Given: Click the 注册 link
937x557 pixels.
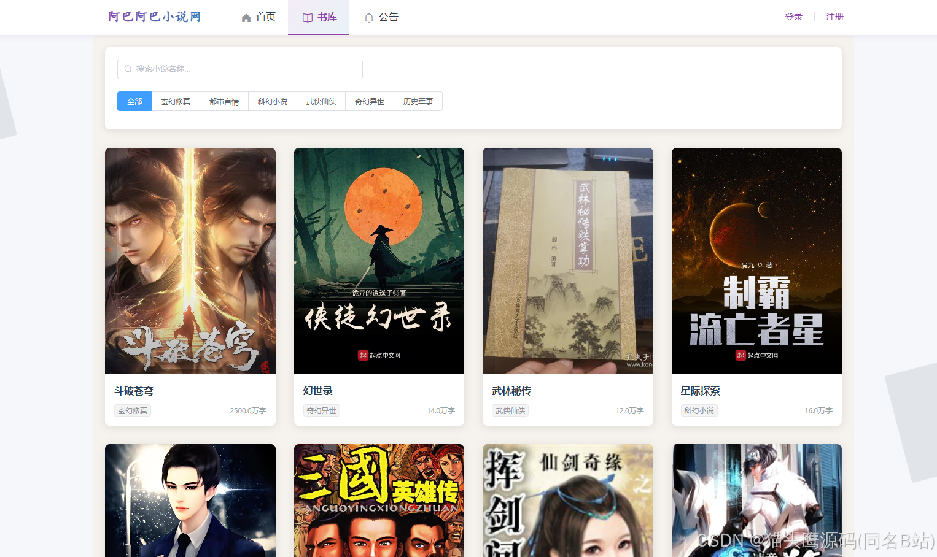Looking at the screenshot, I should [x=834, y=17].
